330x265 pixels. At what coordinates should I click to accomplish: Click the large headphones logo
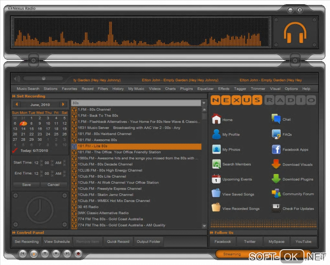[x=295, y=33]
